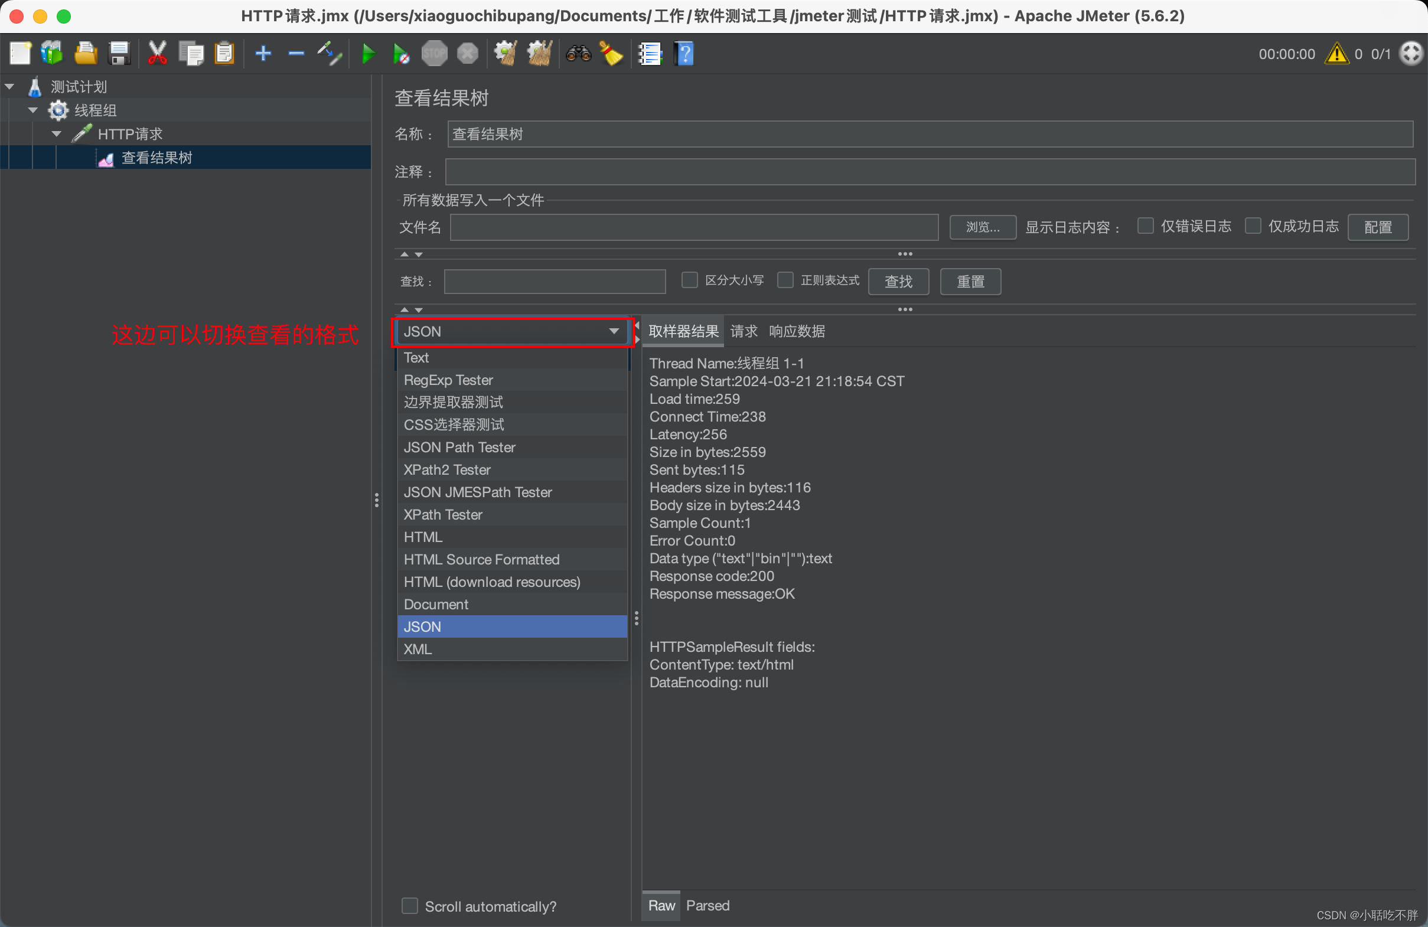Switch to 响应数据 tab
Image resolution: width=1428 pixels, height=927 pixels.
[x=797, y=331]
